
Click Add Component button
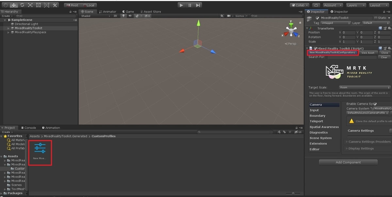point(348,162)
